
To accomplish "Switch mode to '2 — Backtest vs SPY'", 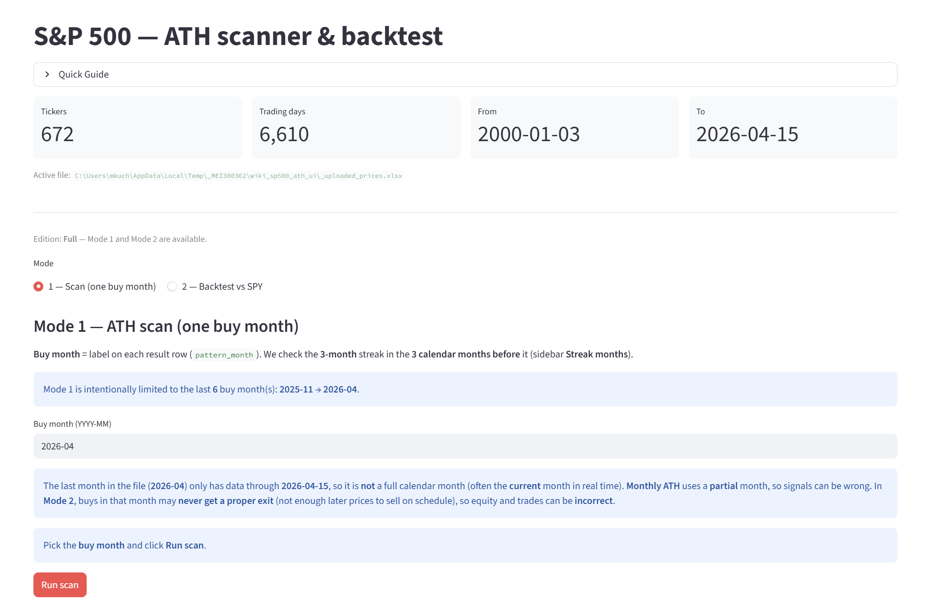I will pos(172,286).
